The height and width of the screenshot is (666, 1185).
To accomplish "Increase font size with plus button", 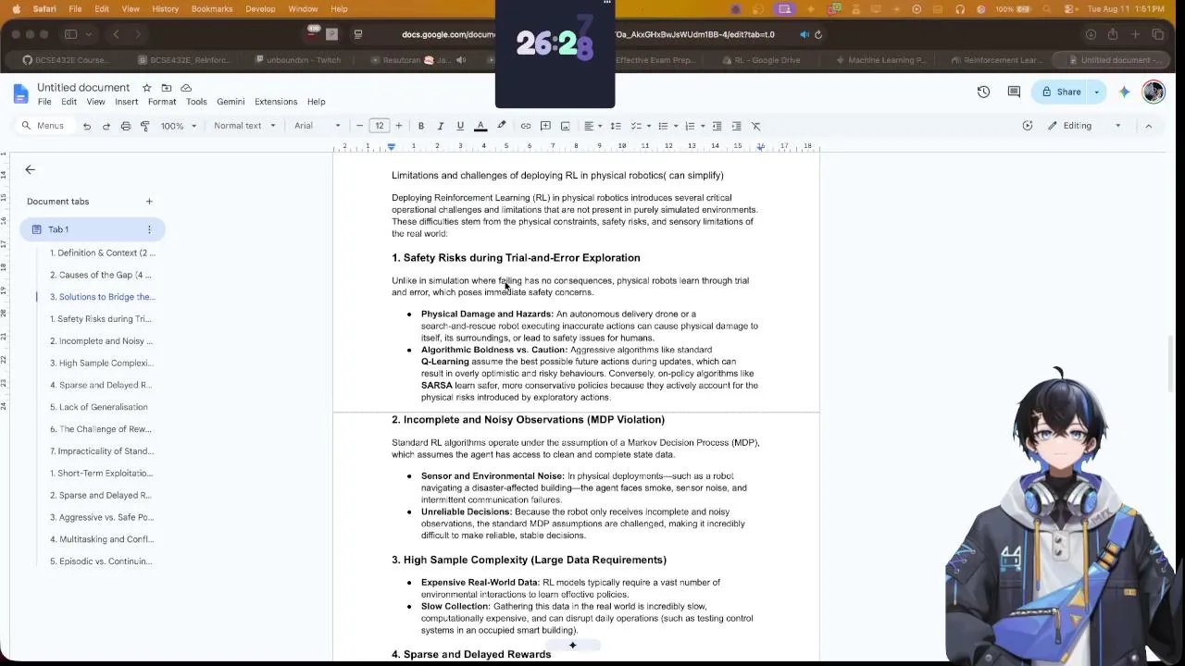I will click(x=399, y=126).
